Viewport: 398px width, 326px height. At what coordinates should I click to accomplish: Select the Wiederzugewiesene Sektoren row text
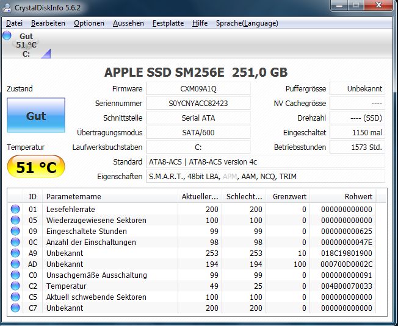tap(96, 220)
